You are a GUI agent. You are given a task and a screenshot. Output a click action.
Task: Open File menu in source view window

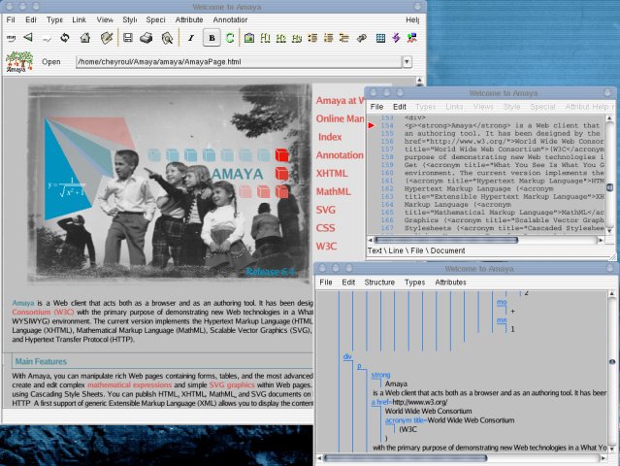(x=376, y=107)
